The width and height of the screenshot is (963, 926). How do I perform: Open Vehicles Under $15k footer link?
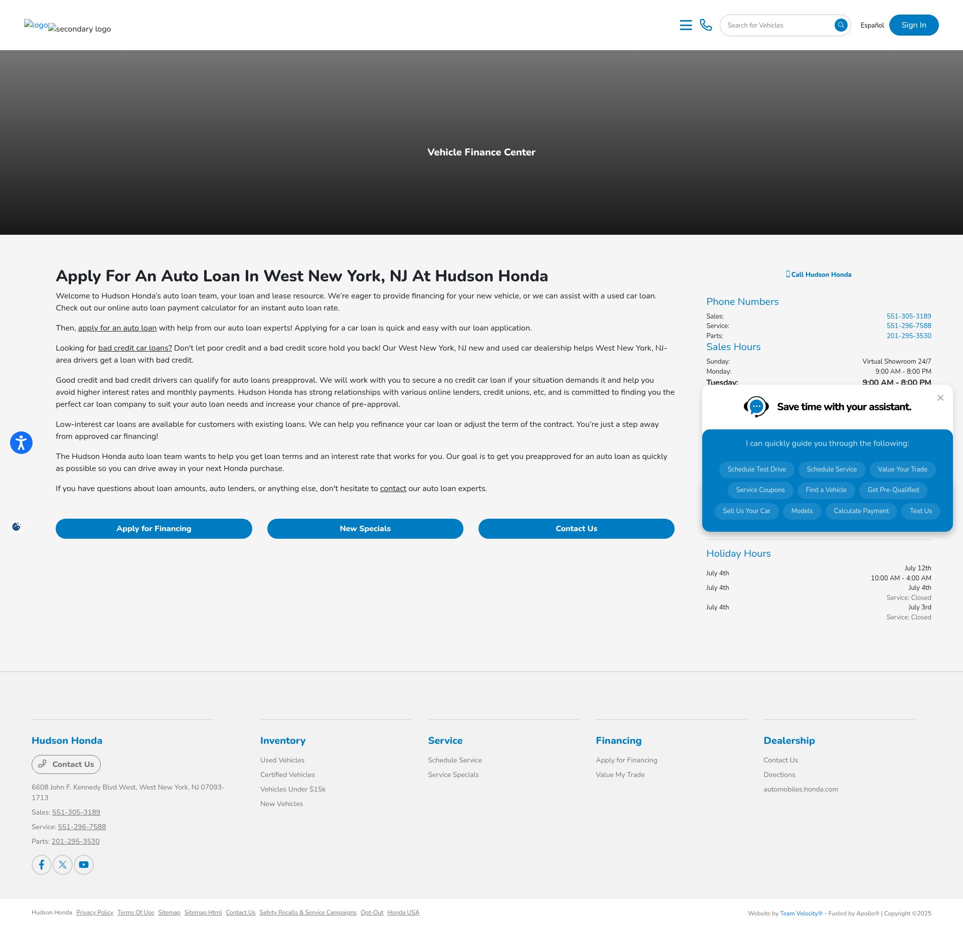293,789
